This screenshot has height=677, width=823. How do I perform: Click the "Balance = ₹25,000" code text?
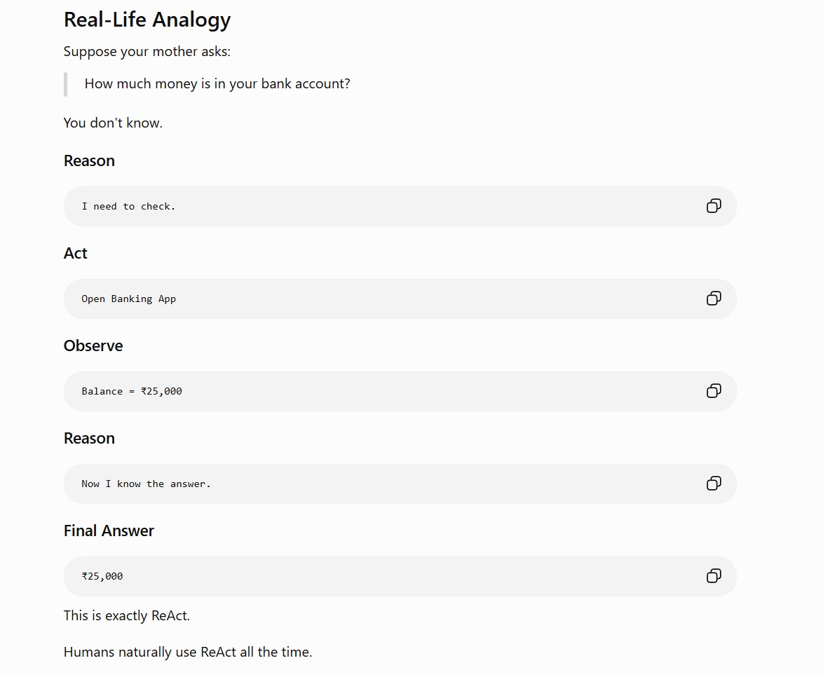pos(132,391)
